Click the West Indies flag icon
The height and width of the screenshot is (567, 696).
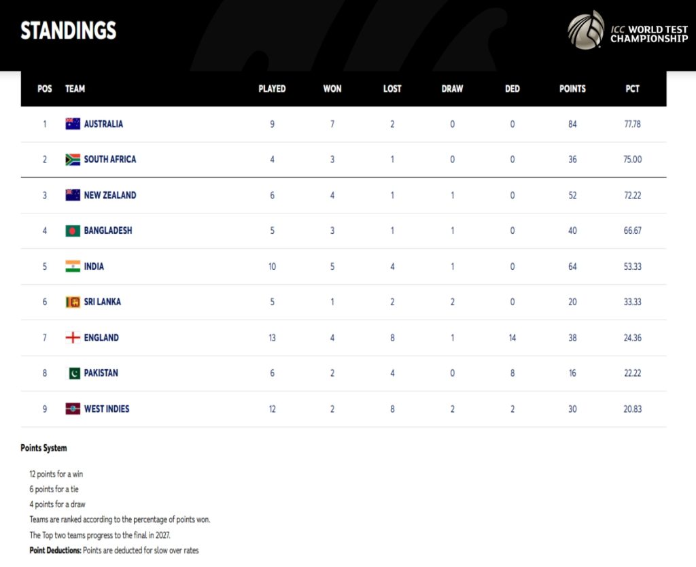(x=73, y=409)
